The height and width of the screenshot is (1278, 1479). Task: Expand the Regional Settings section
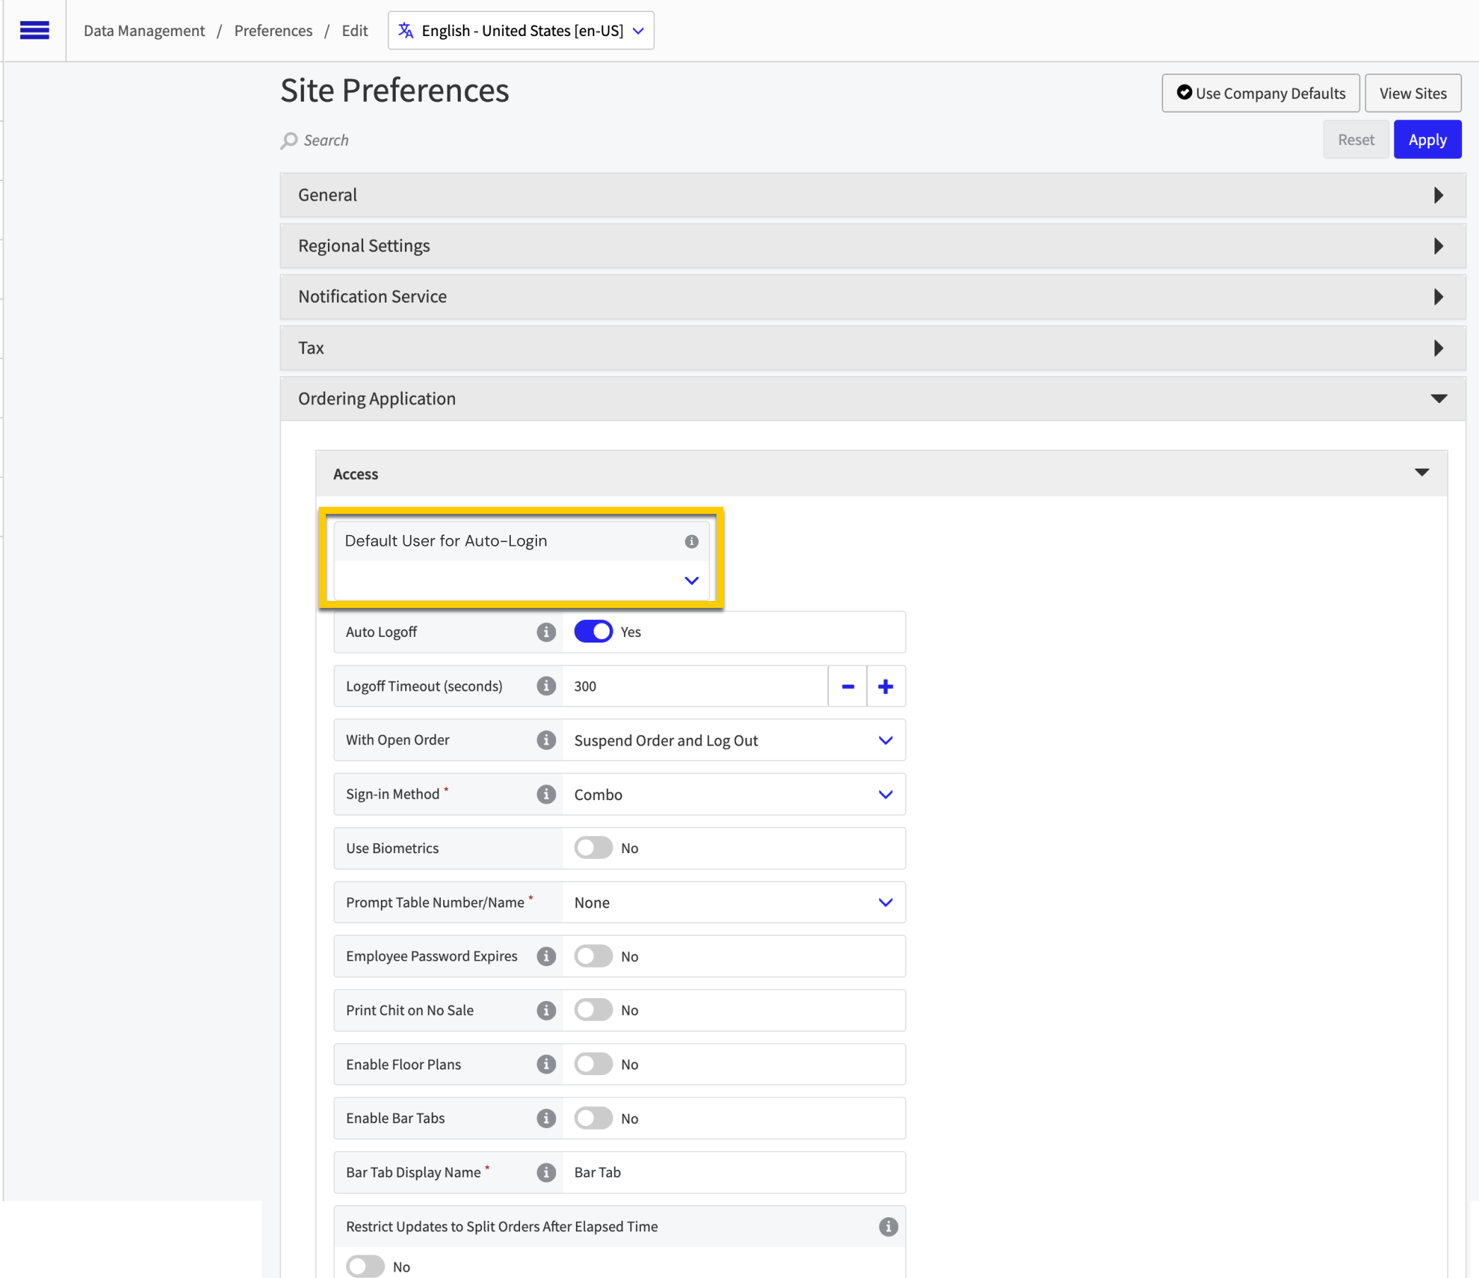872,246
